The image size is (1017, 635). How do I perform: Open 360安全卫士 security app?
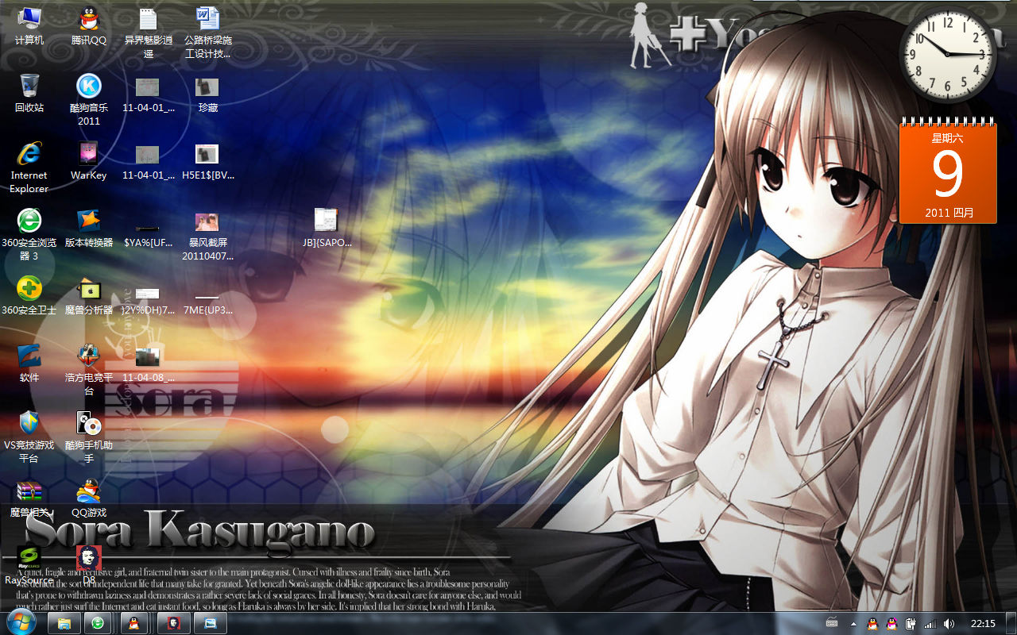pyautogui.click(x=29, y=296)
